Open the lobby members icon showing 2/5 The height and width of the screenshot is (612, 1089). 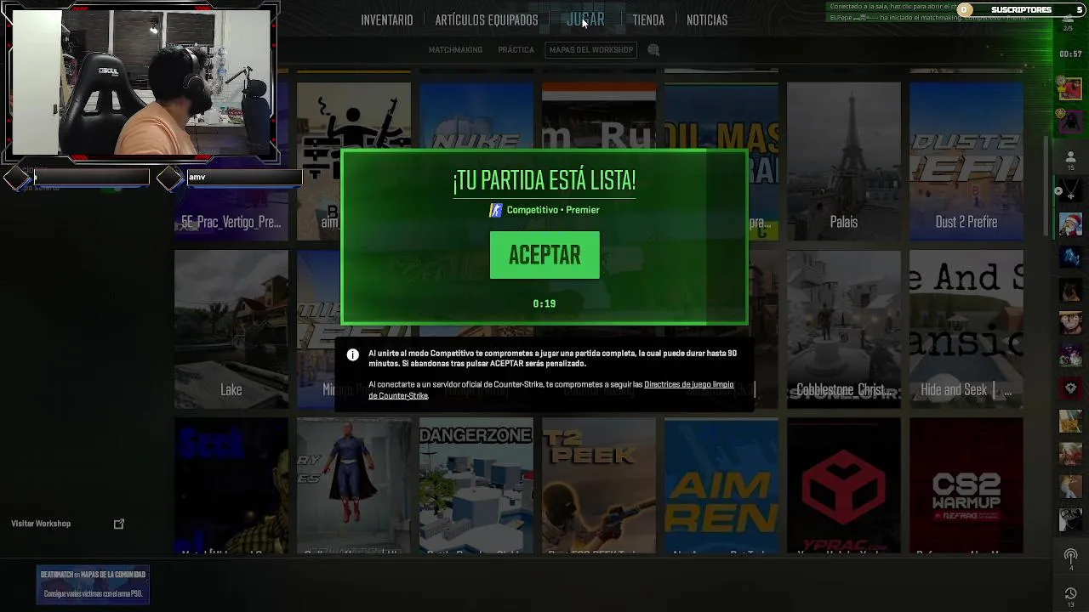[1069, 22]
